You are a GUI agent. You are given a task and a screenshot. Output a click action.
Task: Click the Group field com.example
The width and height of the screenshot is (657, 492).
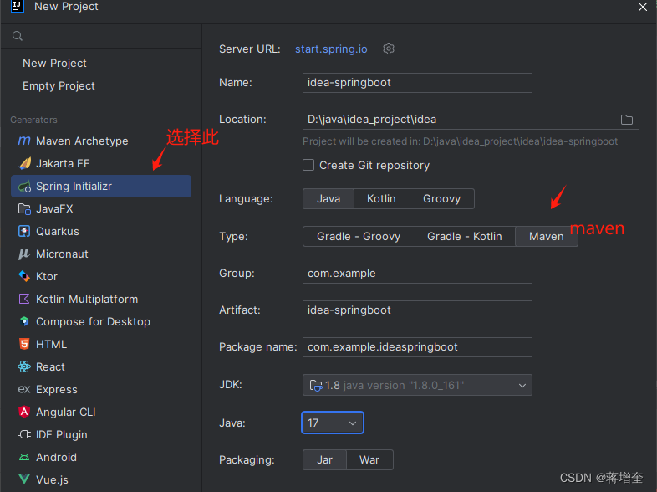(x=417, y=274)
